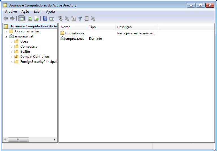Click the empresa.net domain icon in the list
This screenshot has height=151, width=217.
62,38
